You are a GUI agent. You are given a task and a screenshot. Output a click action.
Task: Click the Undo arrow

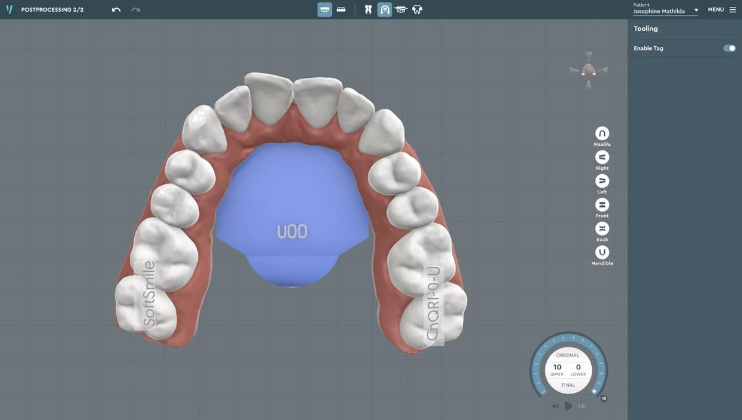point(116,9)
